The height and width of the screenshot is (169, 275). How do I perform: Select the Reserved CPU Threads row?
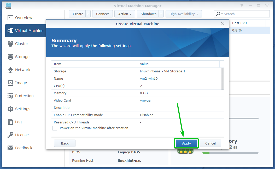(x=137, y=122)
